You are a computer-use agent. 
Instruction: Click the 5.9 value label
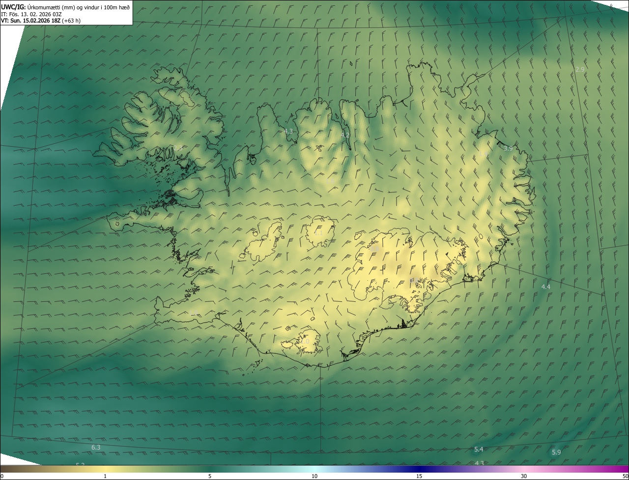pyautogui.click(x=556, y=453)
